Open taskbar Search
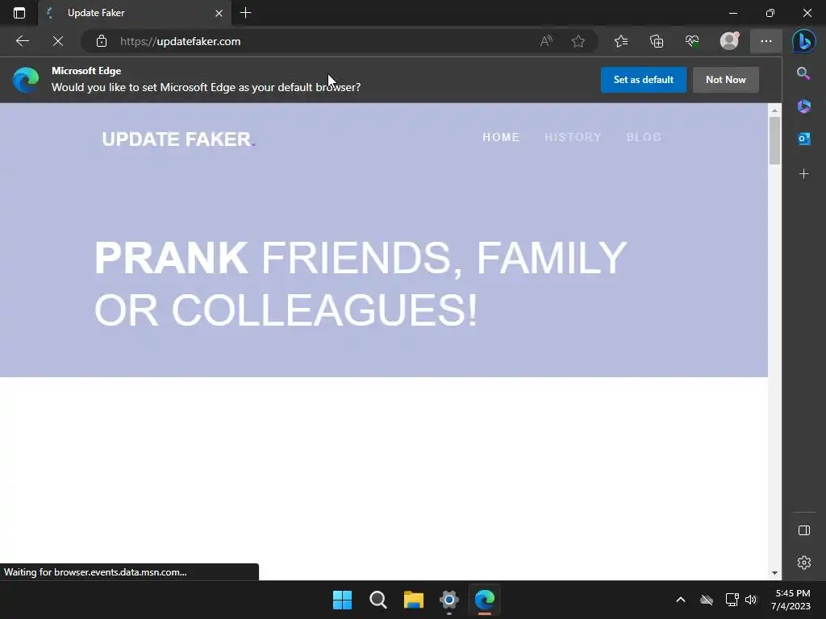Image resolution: width=826 pixels, height=619 pixels. click(378, 600)
